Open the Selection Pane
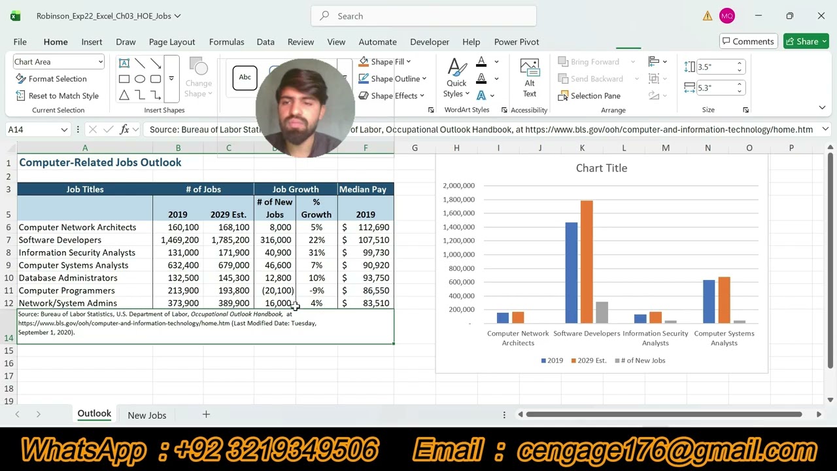Viewport: 837px width, 471px height. coord(589,96)
